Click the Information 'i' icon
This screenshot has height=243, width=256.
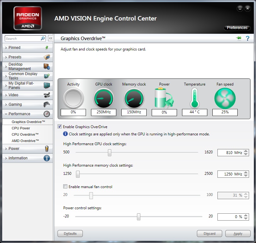[47, 158]
